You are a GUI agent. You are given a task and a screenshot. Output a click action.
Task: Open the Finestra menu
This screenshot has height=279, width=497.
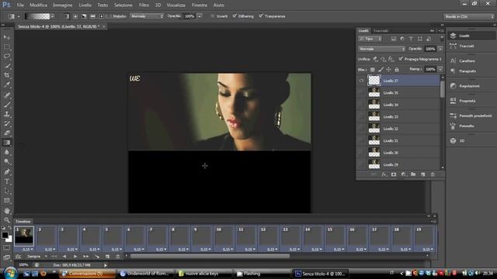point(200,5)
